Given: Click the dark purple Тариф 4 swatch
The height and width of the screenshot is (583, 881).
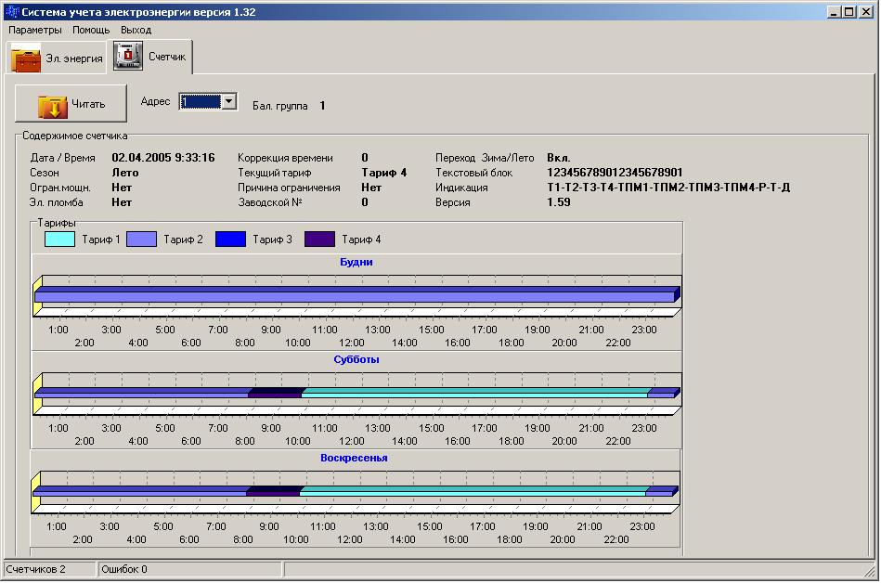Looking at the screenshot, I should (319, 240).
